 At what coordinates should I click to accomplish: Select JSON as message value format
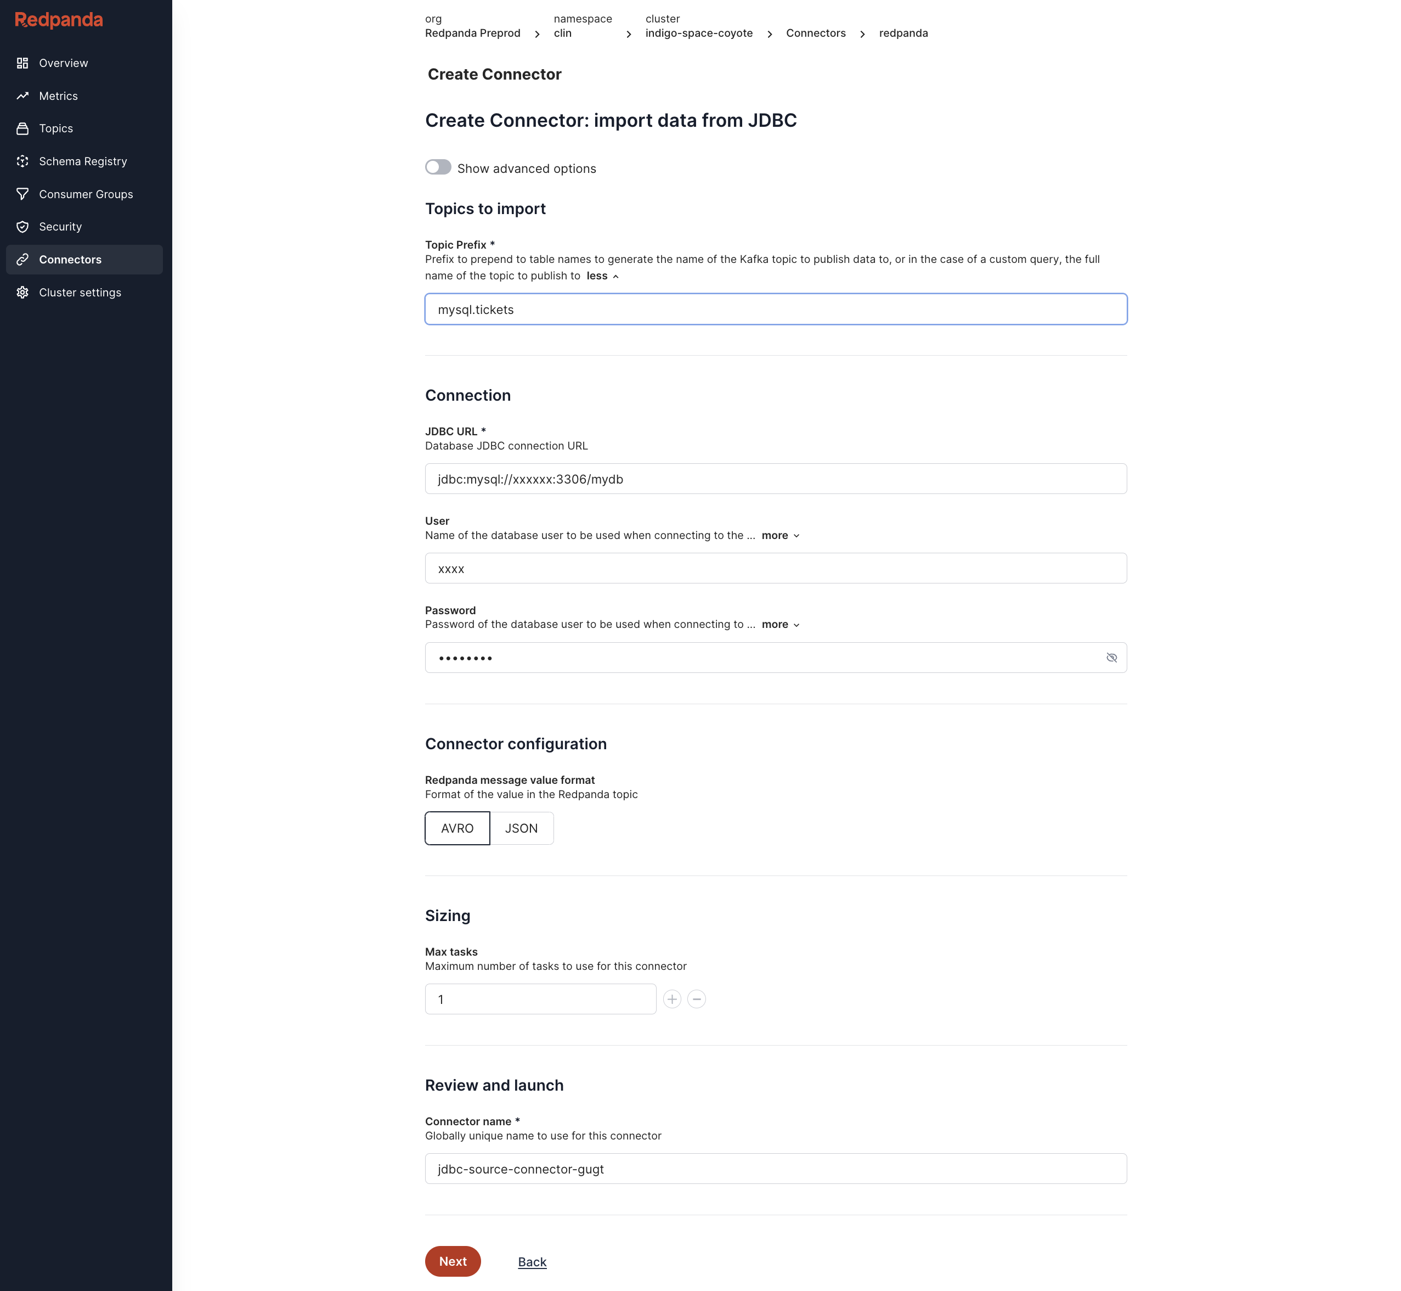click(x=522, y=828)
